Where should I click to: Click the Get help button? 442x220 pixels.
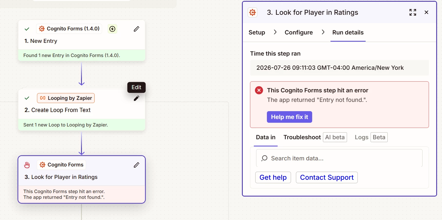coord(273,177)
